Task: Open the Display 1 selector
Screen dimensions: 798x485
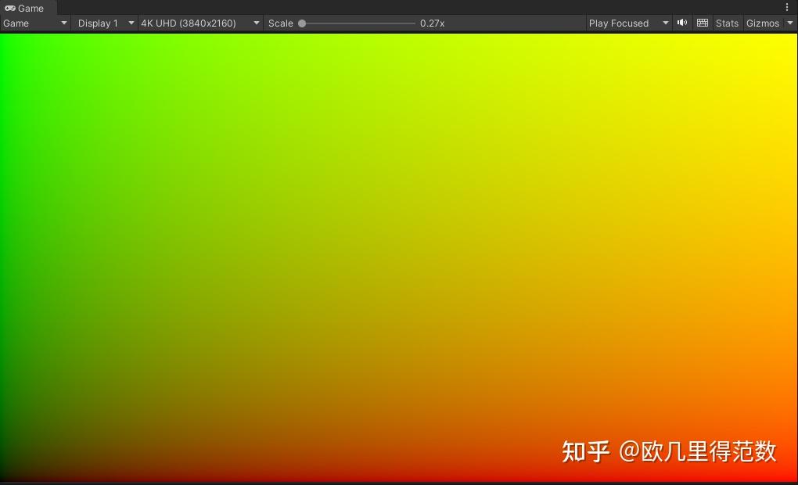Action: click(x=98, y=23)
